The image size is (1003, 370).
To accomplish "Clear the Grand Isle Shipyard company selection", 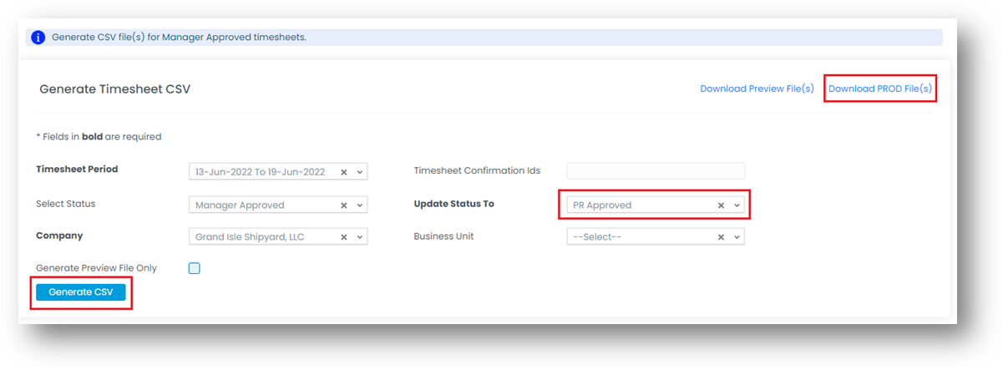I will (344, 237).
